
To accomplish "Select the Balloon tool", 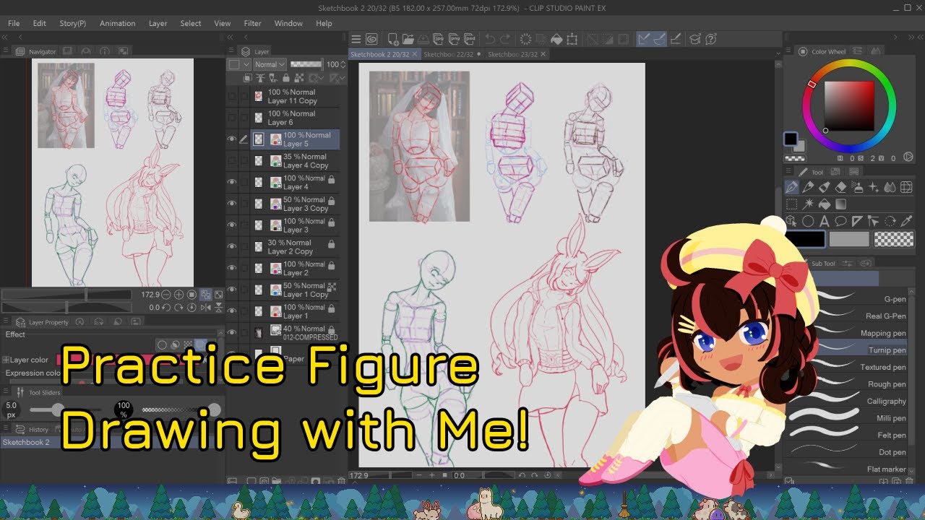I will (840, 221).
